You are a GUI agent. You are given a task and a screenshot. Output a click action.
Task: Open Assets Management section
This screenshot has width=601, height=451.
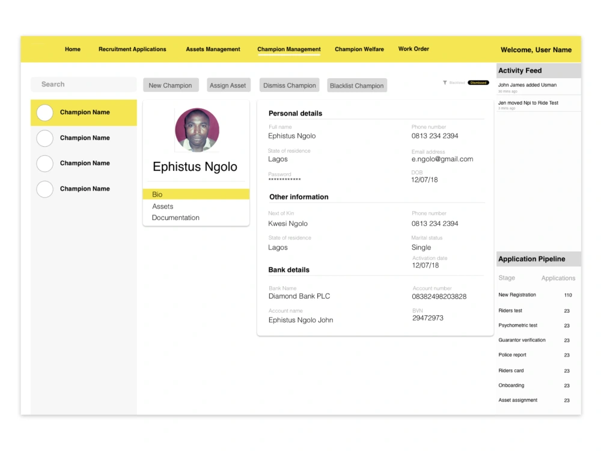pos(213,49)
